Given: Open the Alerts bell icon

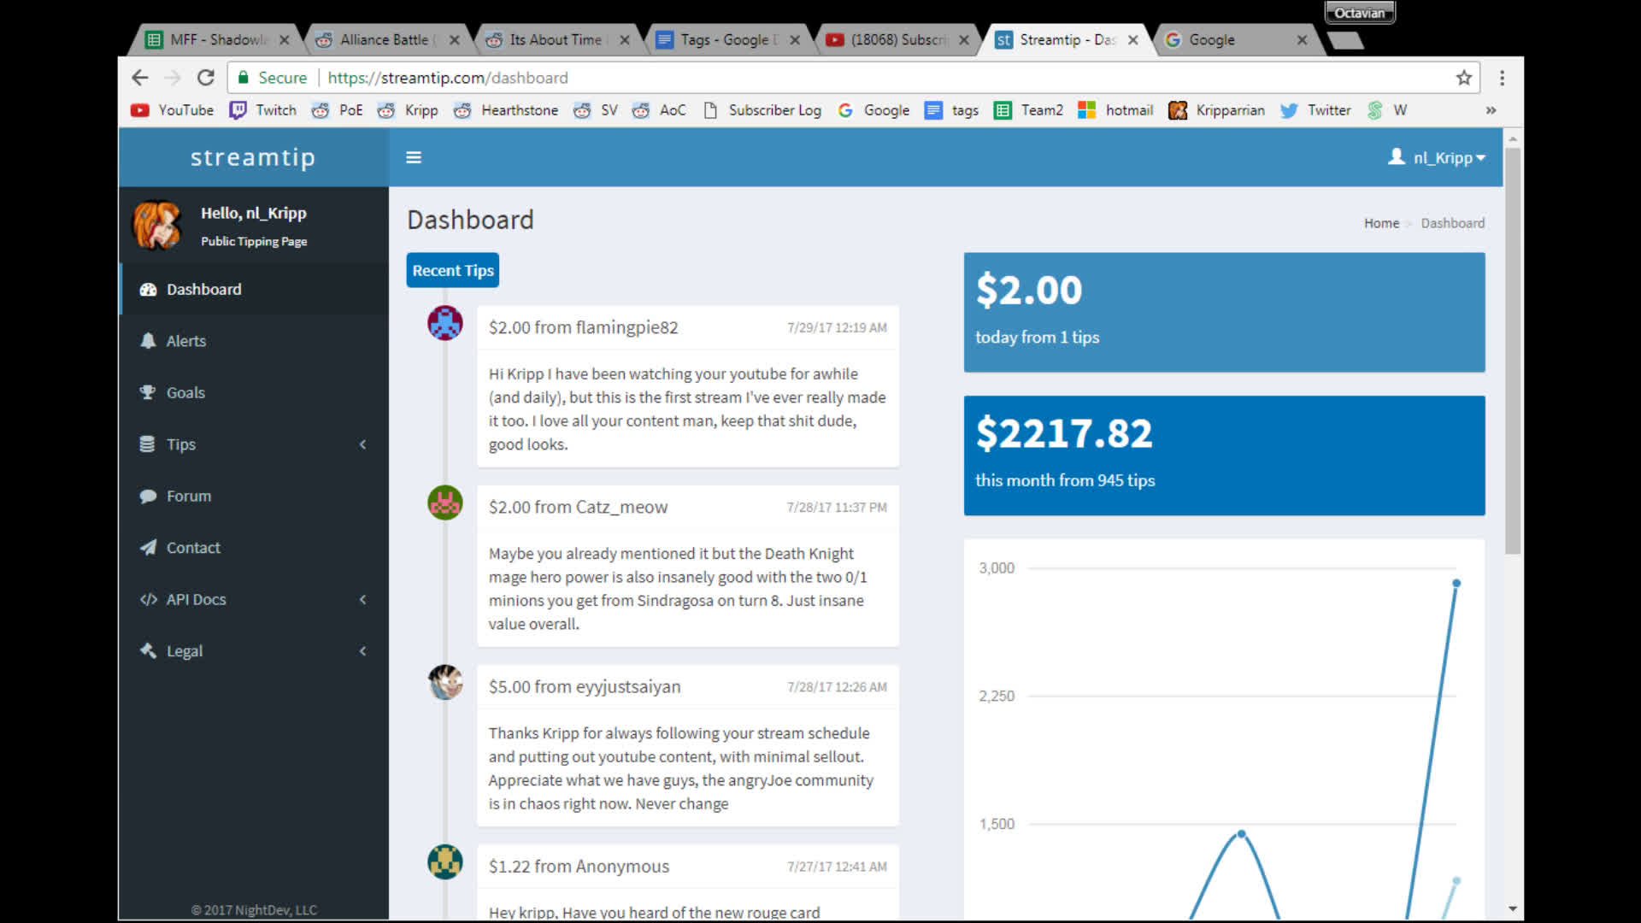Looking at the screenshot, I should click(148, 341).
